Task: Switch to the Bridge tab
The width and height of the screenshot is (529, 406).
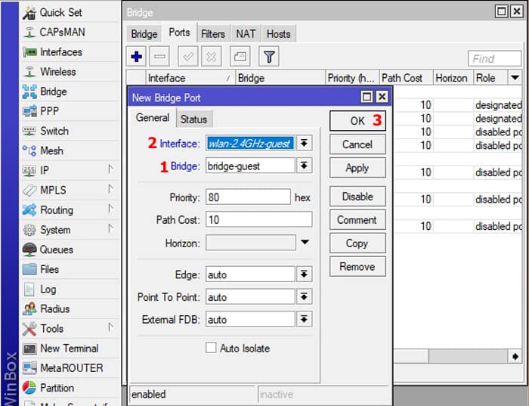Action: pos(144,34)
